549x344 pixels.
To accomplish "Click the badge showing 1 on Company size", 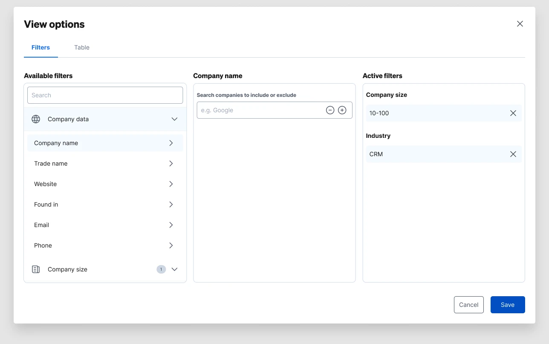I will point(161,269).
